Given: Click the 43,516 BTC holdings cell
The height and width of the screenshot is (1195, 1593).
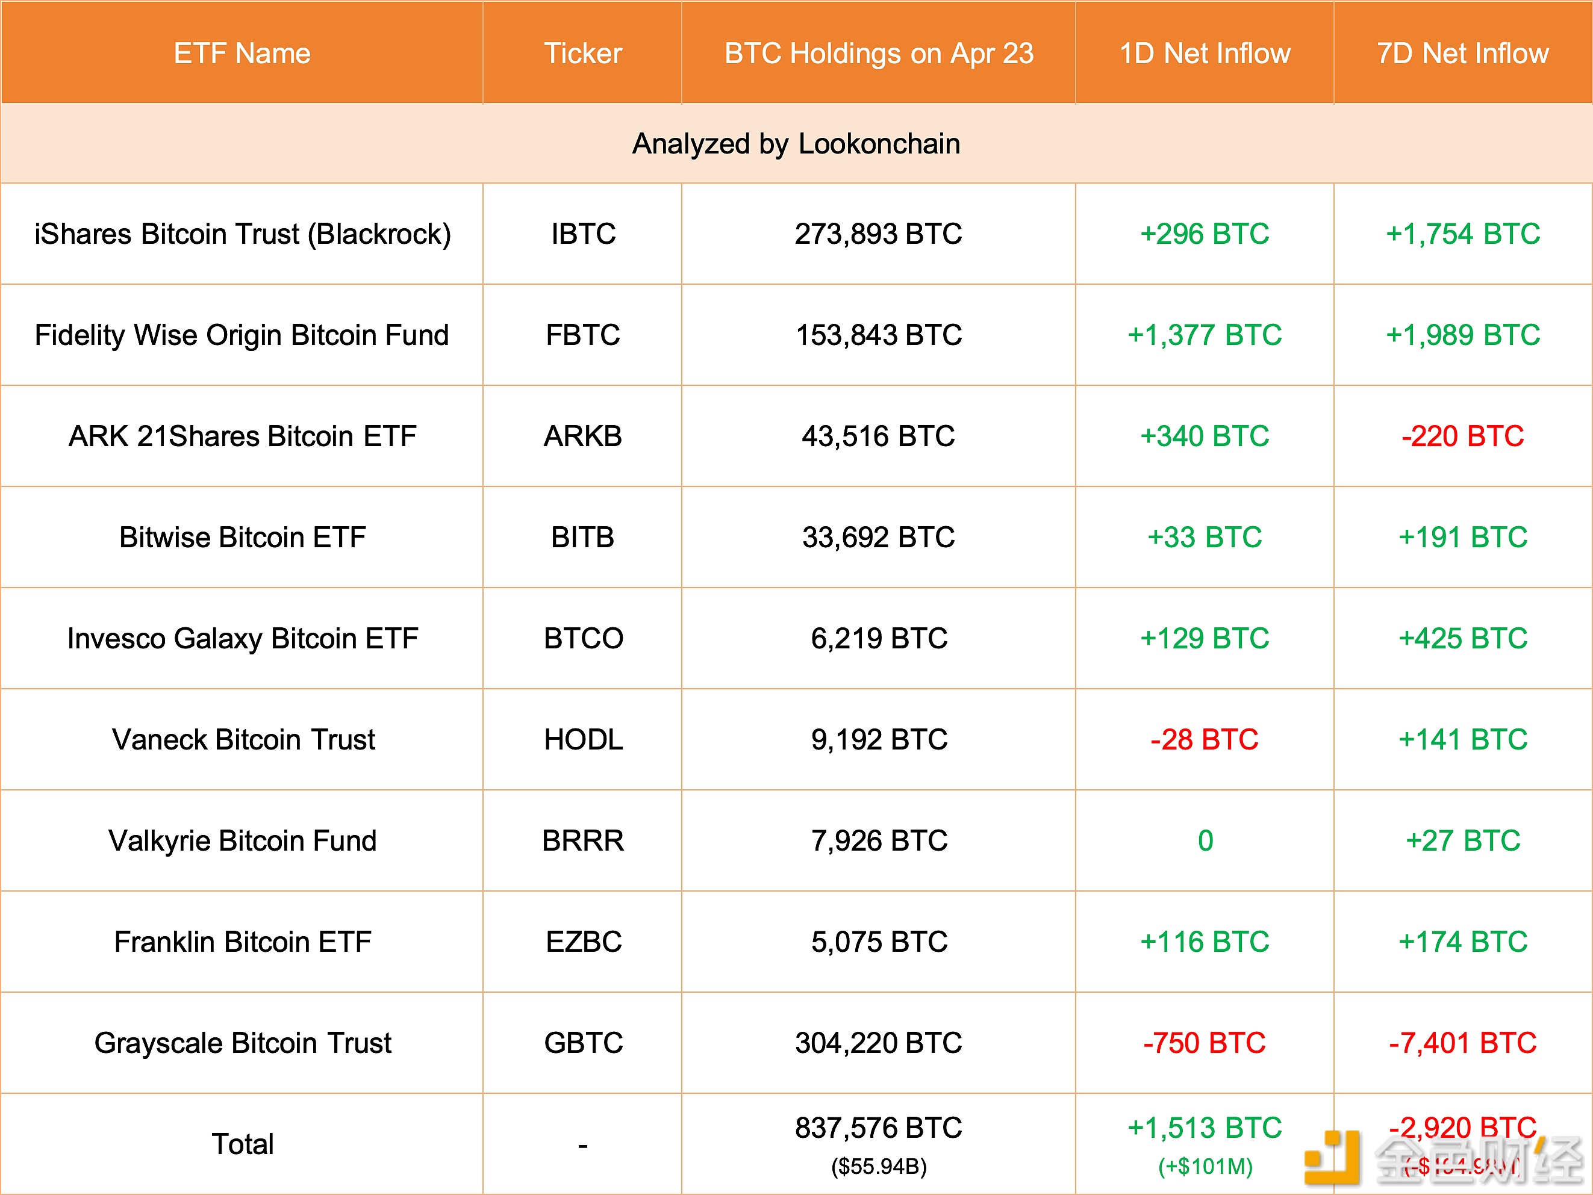Looking at the screenshot, I should click(x=879, y=436).
